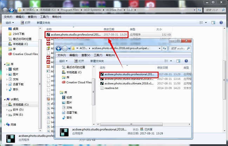This screenshot has height=146, width=228.
Task: Click refresh button in back window address bar
Action: click(199, 10)
